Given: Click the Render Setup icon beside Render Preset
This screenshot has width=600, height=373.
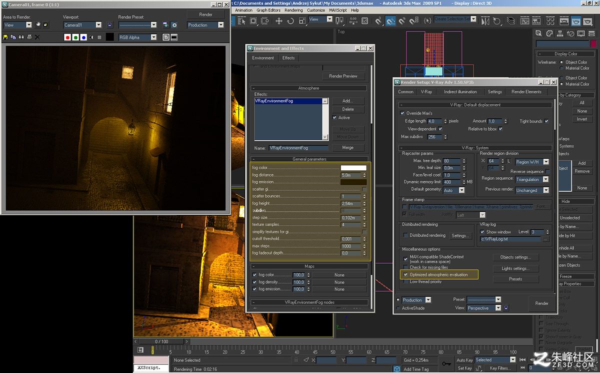Looking at the screenshot, I should 165,24.
